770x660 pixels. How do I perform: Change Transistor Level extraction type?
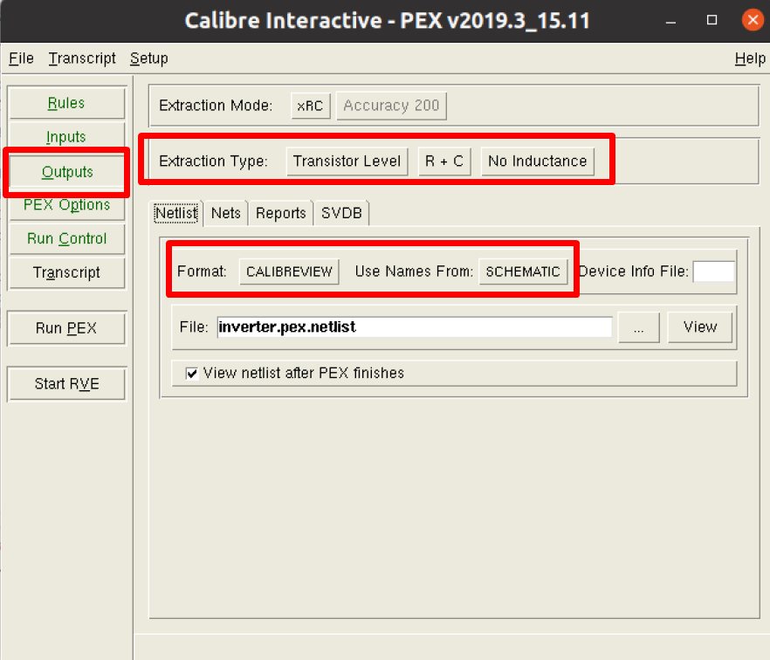[347, 161]
